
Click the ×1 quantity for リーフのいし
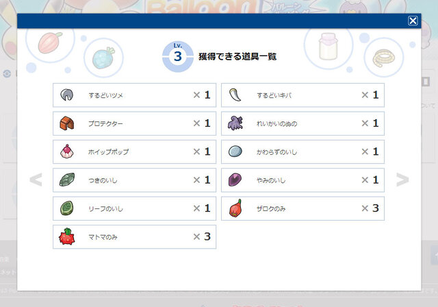(x=202, y=208)
